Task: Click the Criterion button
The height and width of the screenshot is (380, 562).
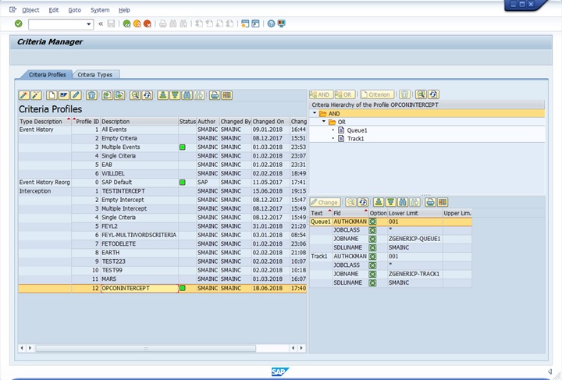Action: [377, 94]
